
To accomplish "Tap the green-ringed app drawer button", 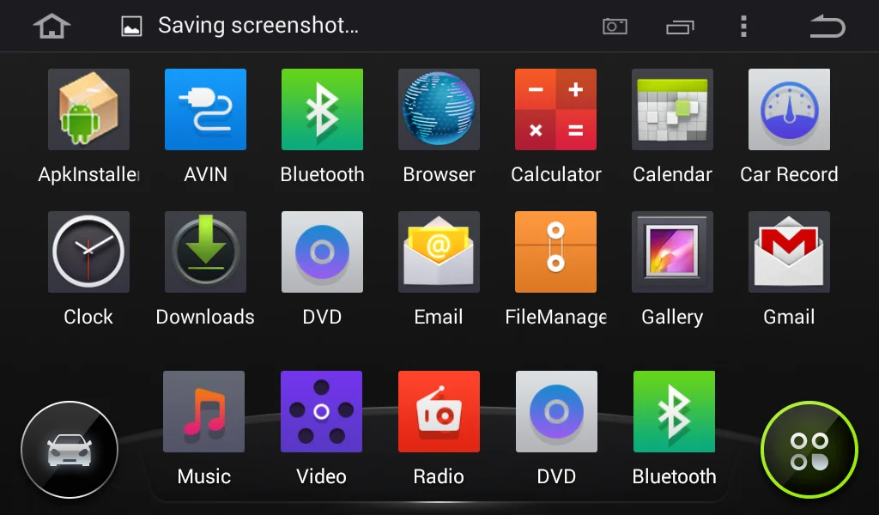I will coord(809,450).
